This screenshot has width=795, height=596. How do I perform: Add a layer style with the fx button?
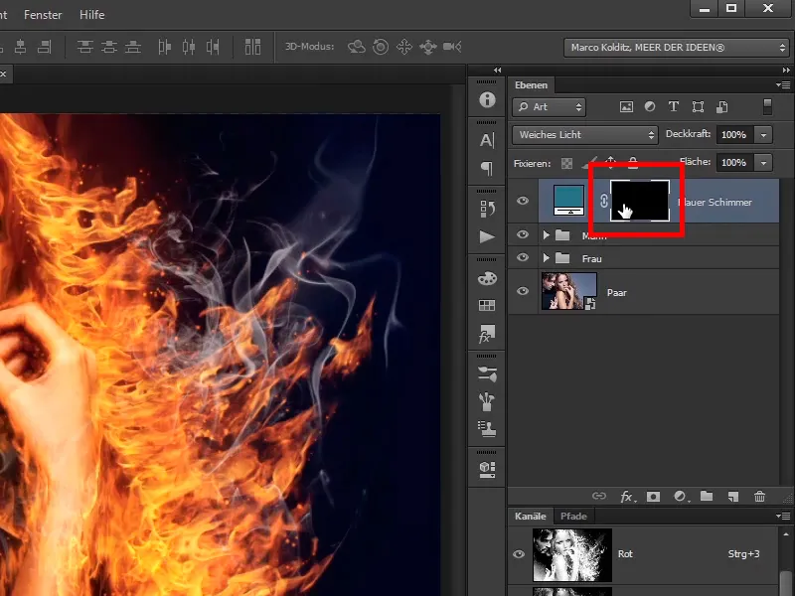coord(628,497)
